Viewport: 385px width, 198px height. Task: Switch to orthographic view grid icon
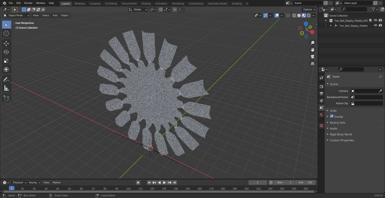click(312, 63)
